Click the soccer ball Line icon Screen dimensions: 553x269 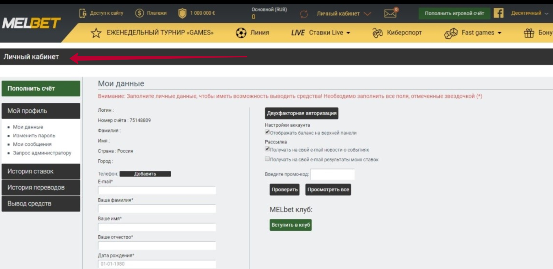[x=241, y=33]
